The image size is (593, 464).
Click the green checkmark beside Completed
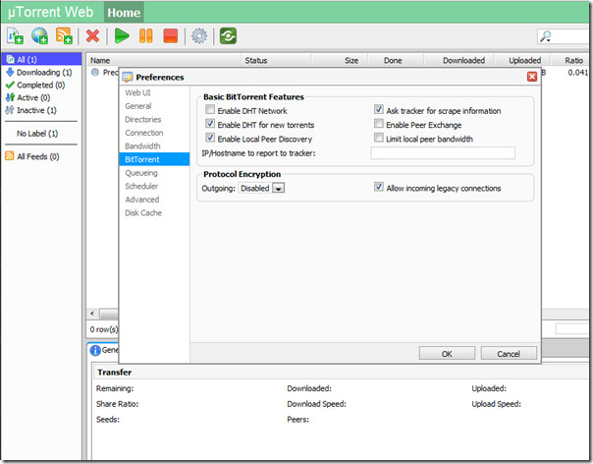click(10, 85)
